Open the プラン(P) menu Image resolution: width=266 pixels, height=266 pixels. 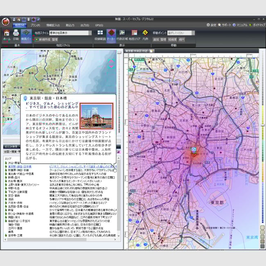[x=35, y=25]
